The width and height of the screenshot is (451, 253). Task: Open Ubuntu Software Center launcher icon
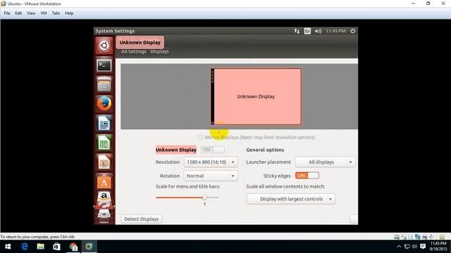104,181
